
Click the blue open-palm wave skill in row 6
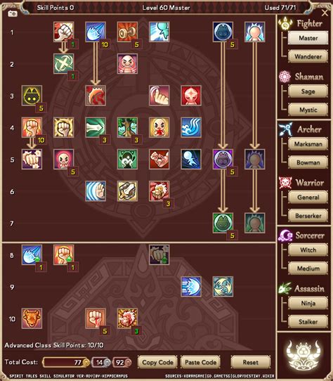point(96,191)
